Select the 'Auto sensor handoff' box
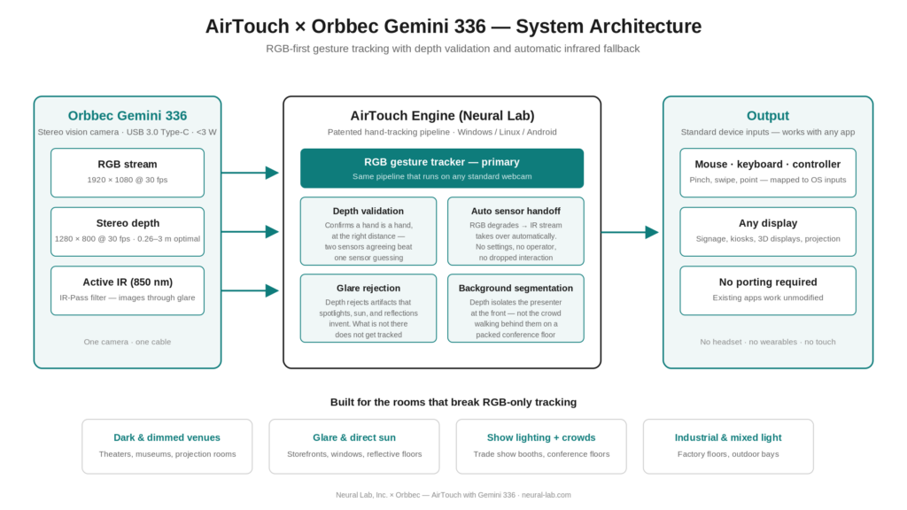 [516, 231]
